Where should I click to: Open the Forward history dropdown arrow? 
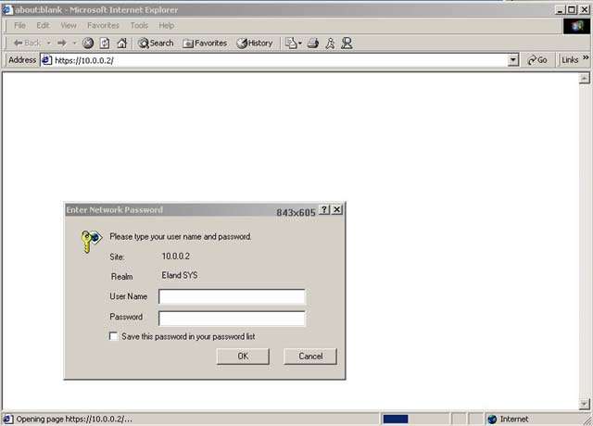pyautogui.click(x=74, y=44)
